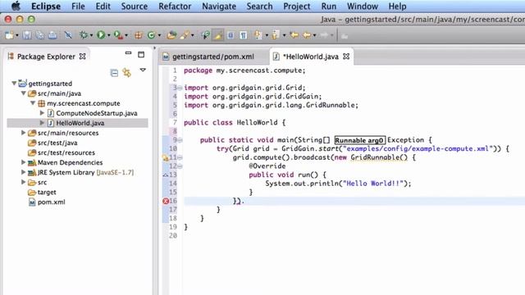Collapse the src/main/java folder
Screen dimensions: 525x295
tap(24, 93)
